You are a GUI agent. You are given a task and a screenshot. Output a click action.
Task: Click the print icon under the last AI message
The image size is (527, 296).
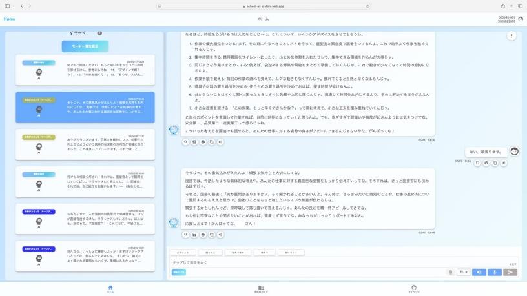click(203, 233)
